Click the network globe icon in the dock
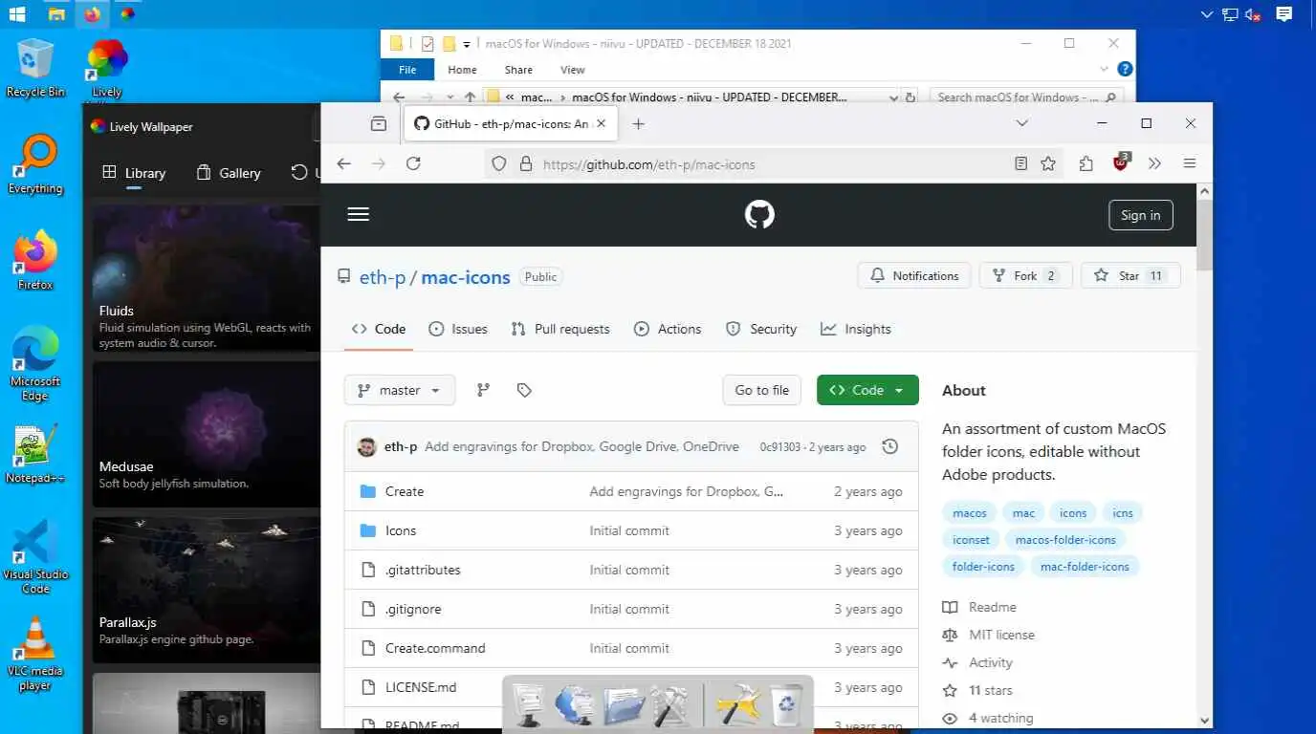The height and width of the screenshot is (734, 1316). point(575,705)
